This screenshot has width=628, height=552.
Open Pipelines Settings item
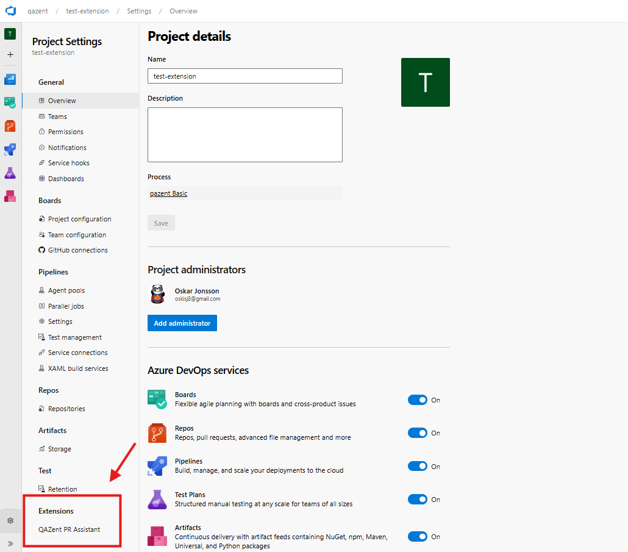80,321
